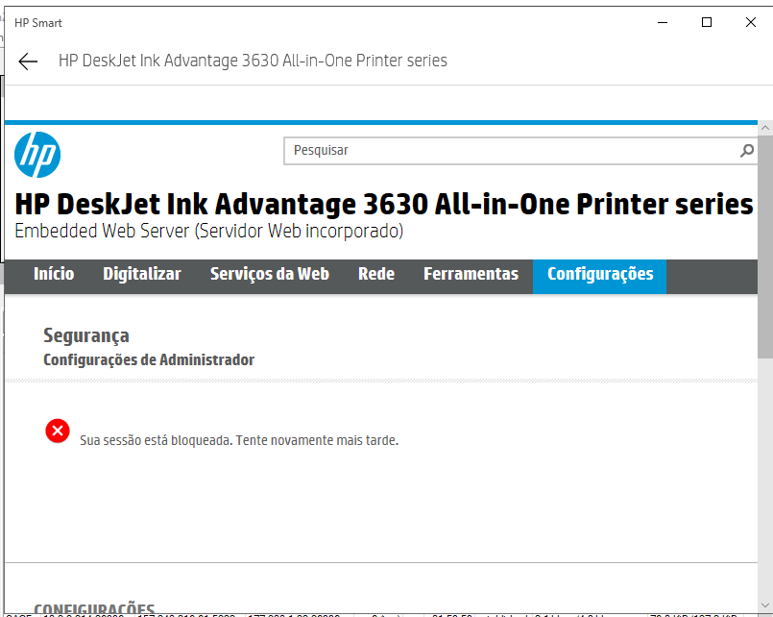
Task: Click the HP logo
Action: coord(37,155)
